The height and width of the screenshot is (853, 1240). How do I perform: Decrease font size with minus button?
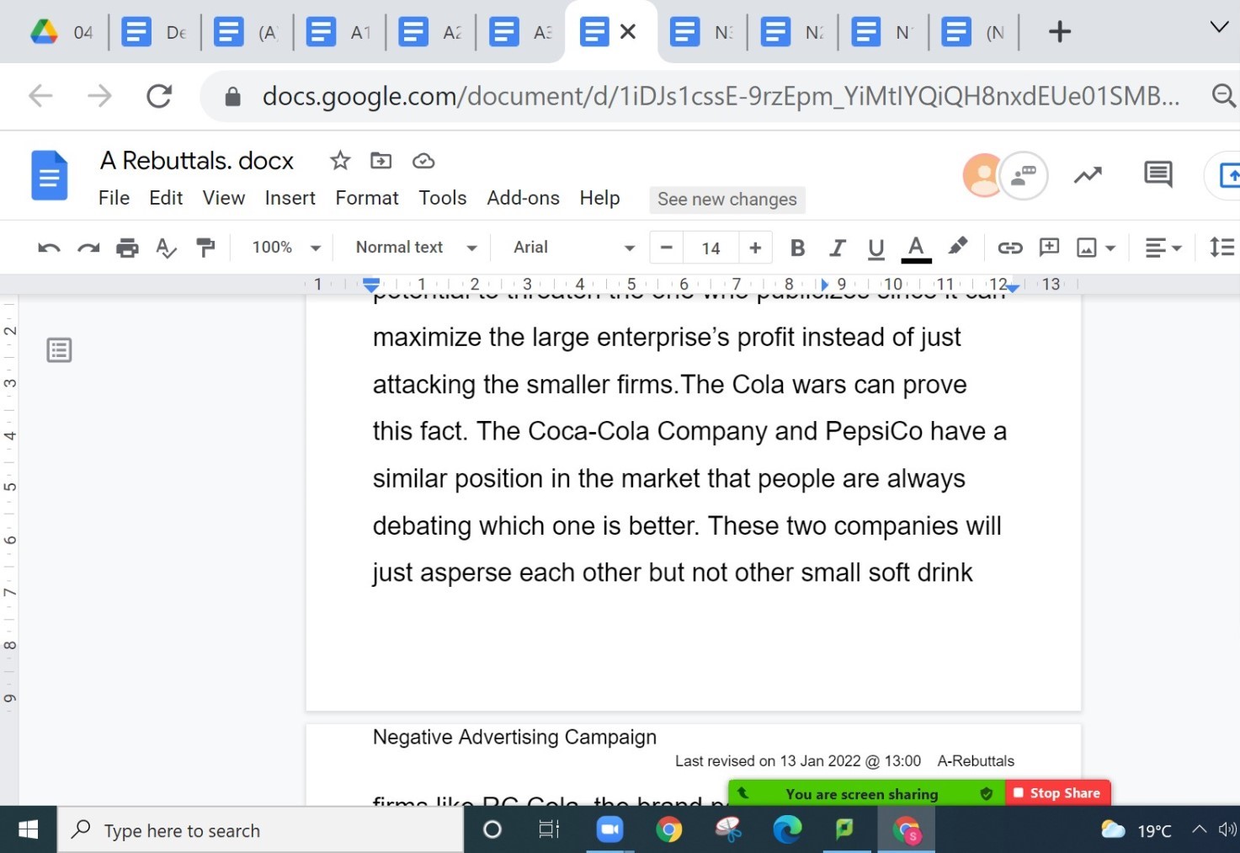click(667, 248)
